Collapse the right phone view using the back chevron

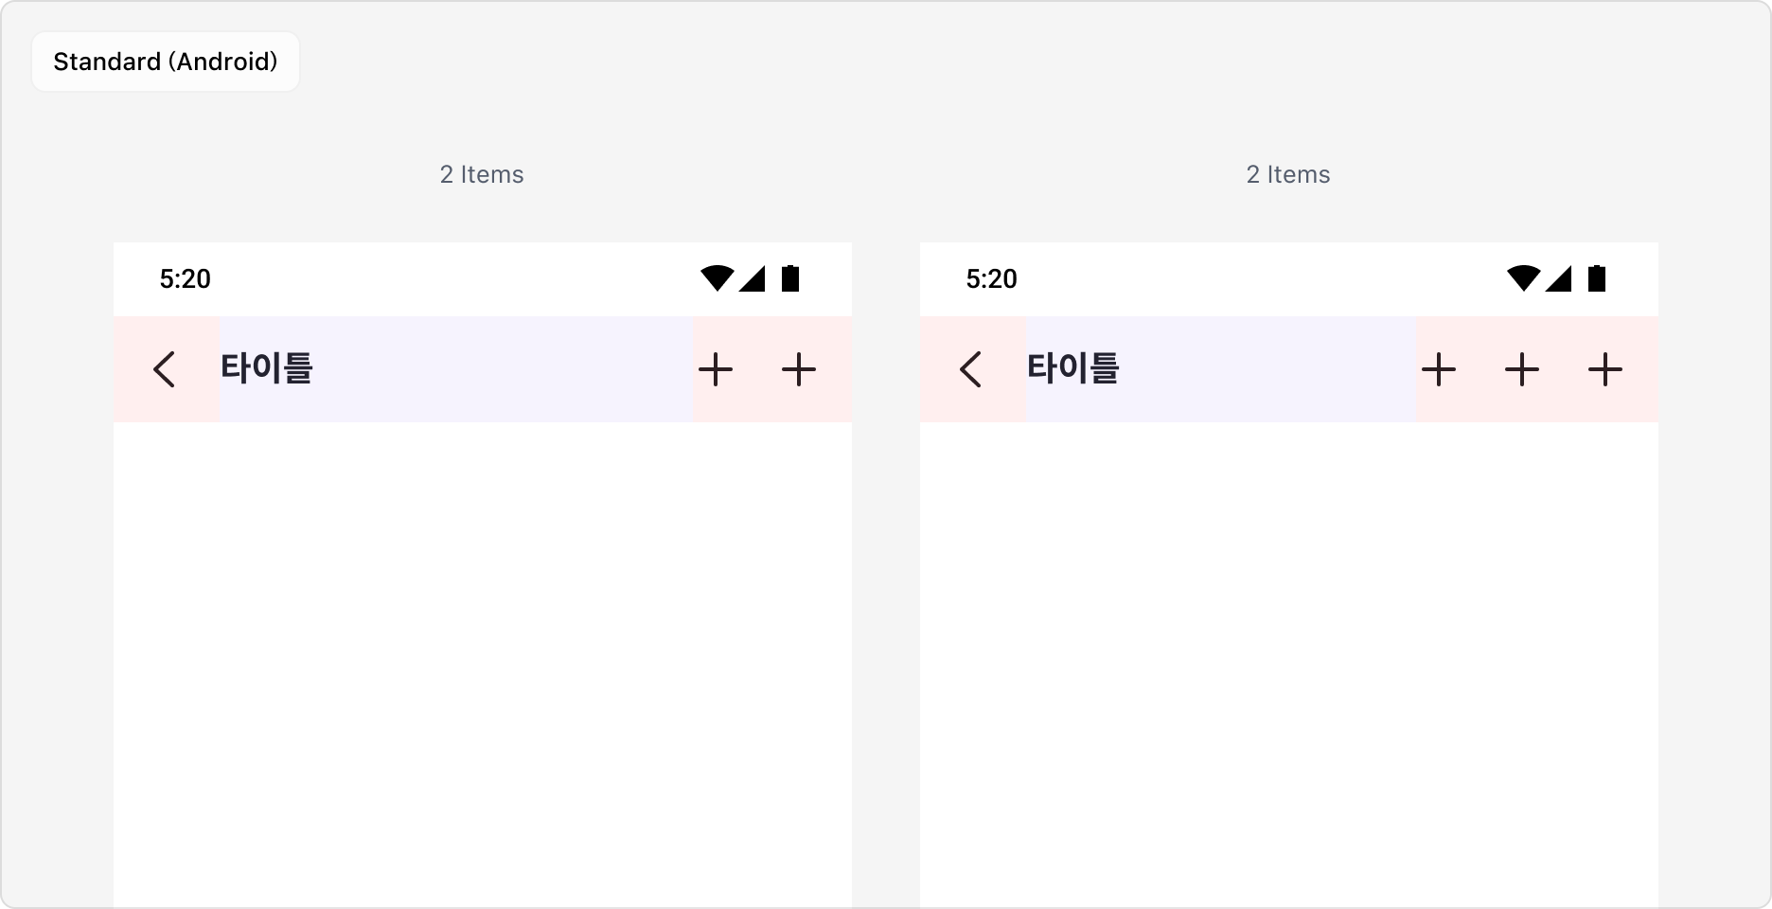[x=971, y=369]
